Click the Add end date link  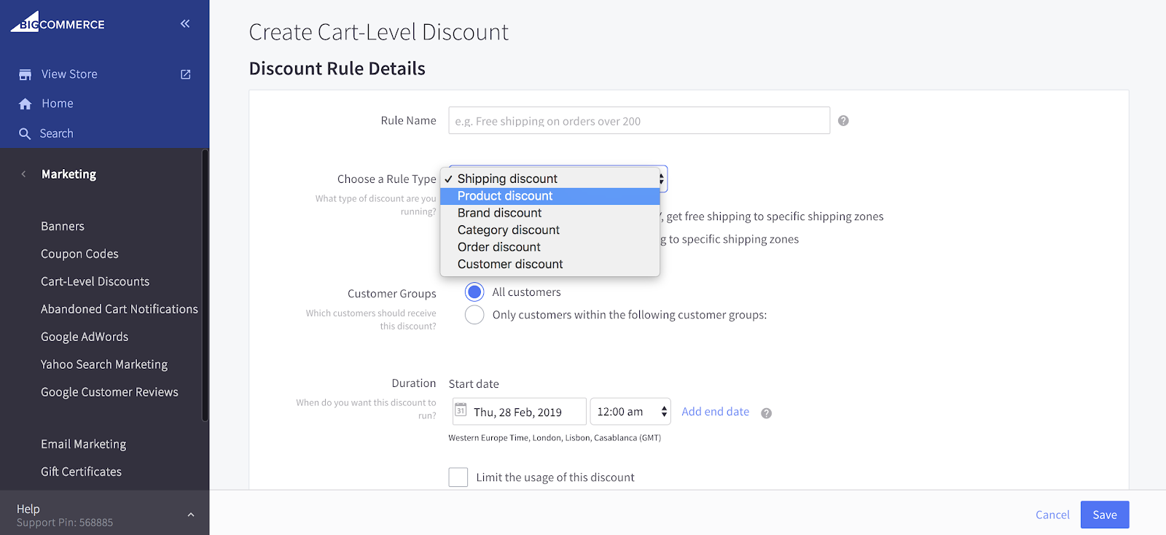[x=715, y=412]
